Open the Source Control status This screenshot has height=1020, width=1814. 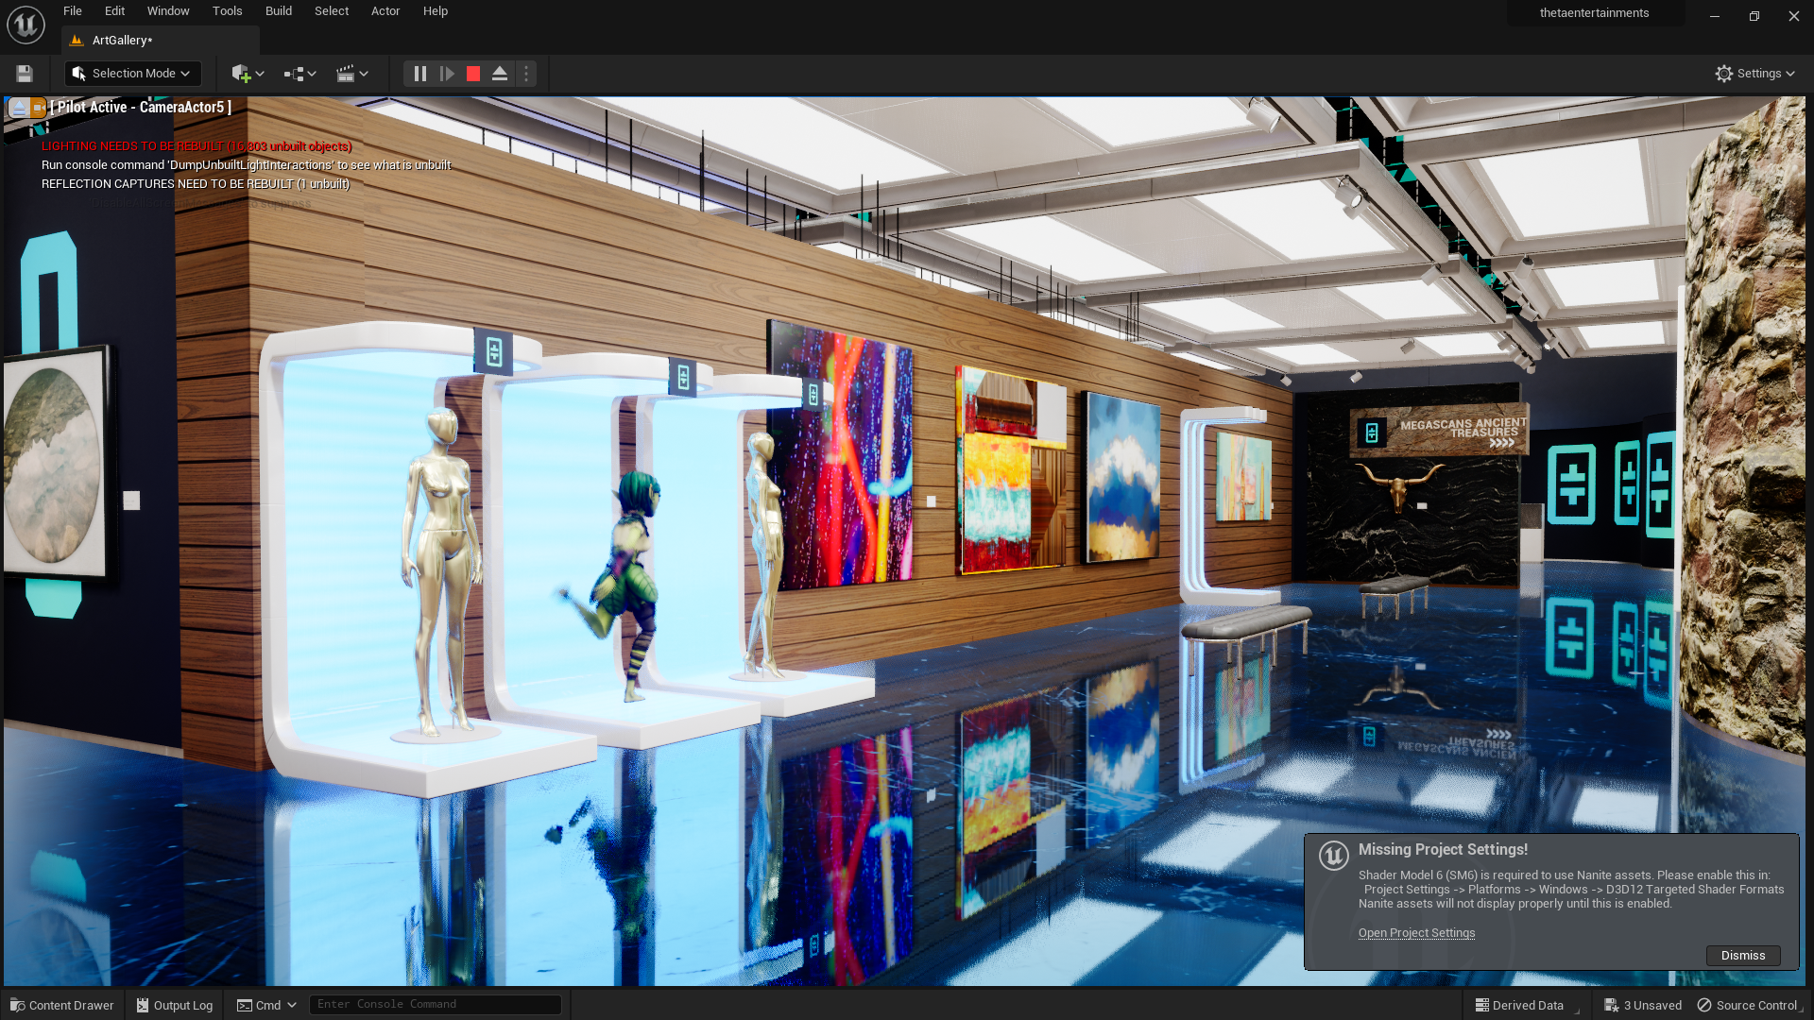click(1748, 1005)
